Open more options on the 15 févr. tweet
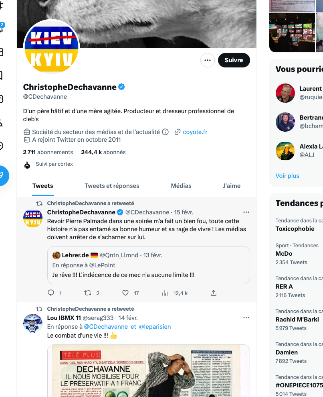This screenshot has height=397, width=323. coord(246,212)
